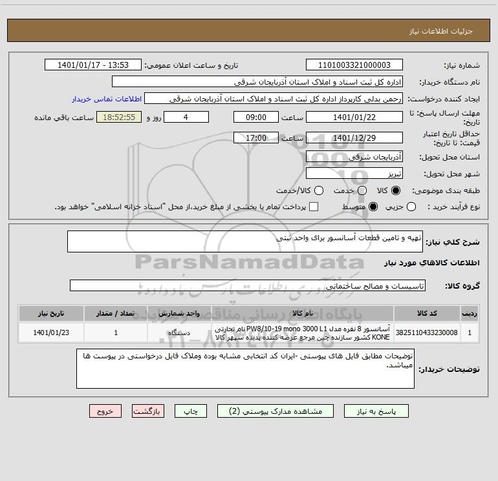Click the چاپ print button

[x=191, y=411]
